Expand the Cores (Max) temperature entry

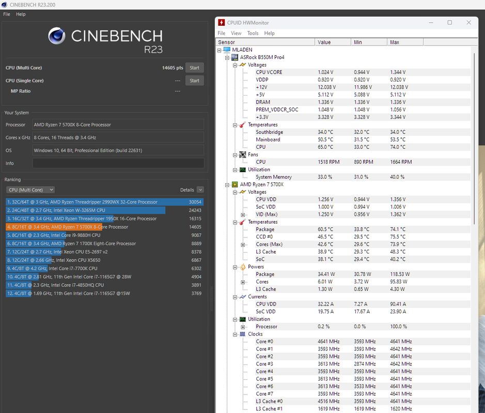tap(243, 245)
